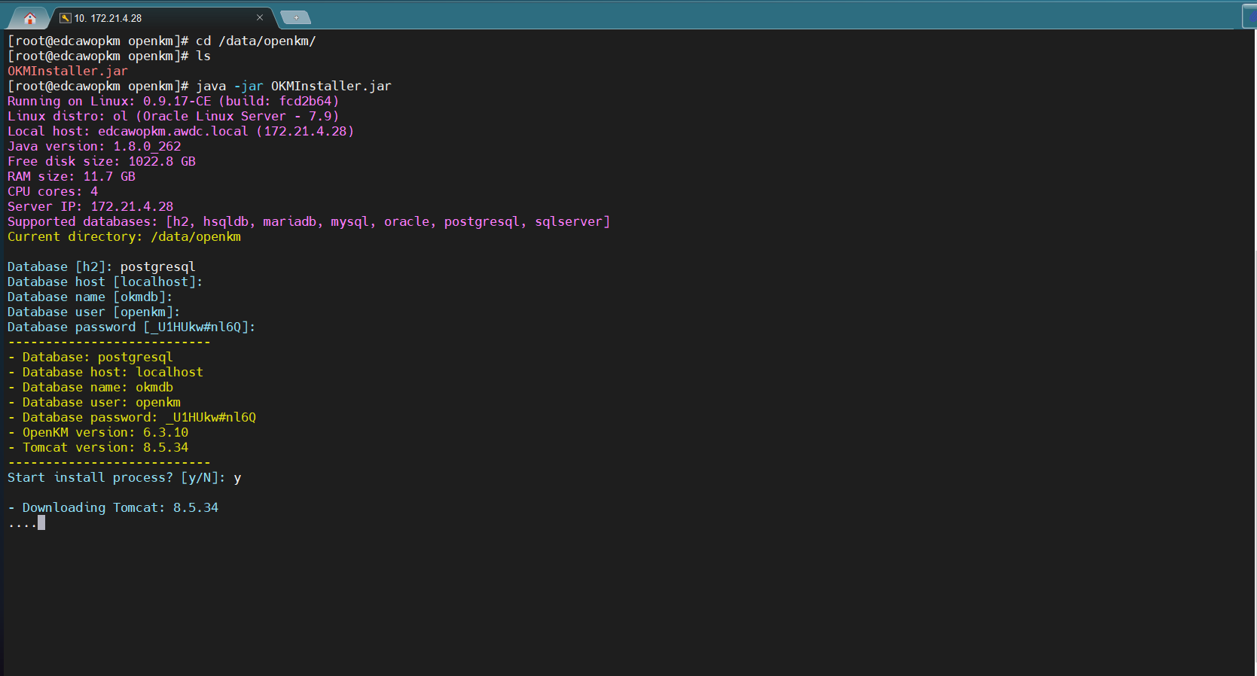Click the 'RAM size: 11.7 GB' line
1257x676 pixels.
click(72, 176)
